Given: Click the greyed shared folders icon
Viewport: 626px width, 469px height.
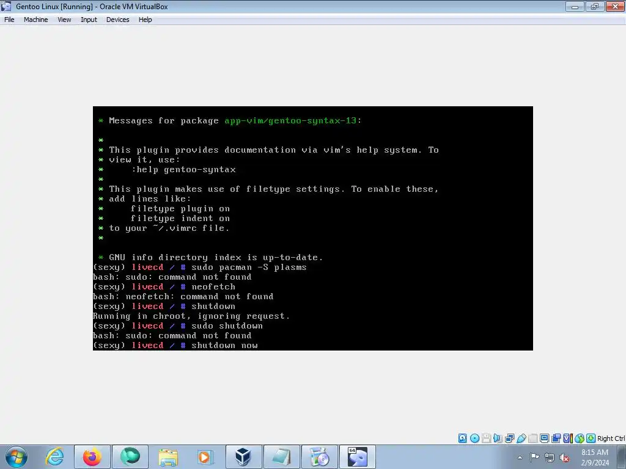Looking at the screenshot, I should coord(532,438).
